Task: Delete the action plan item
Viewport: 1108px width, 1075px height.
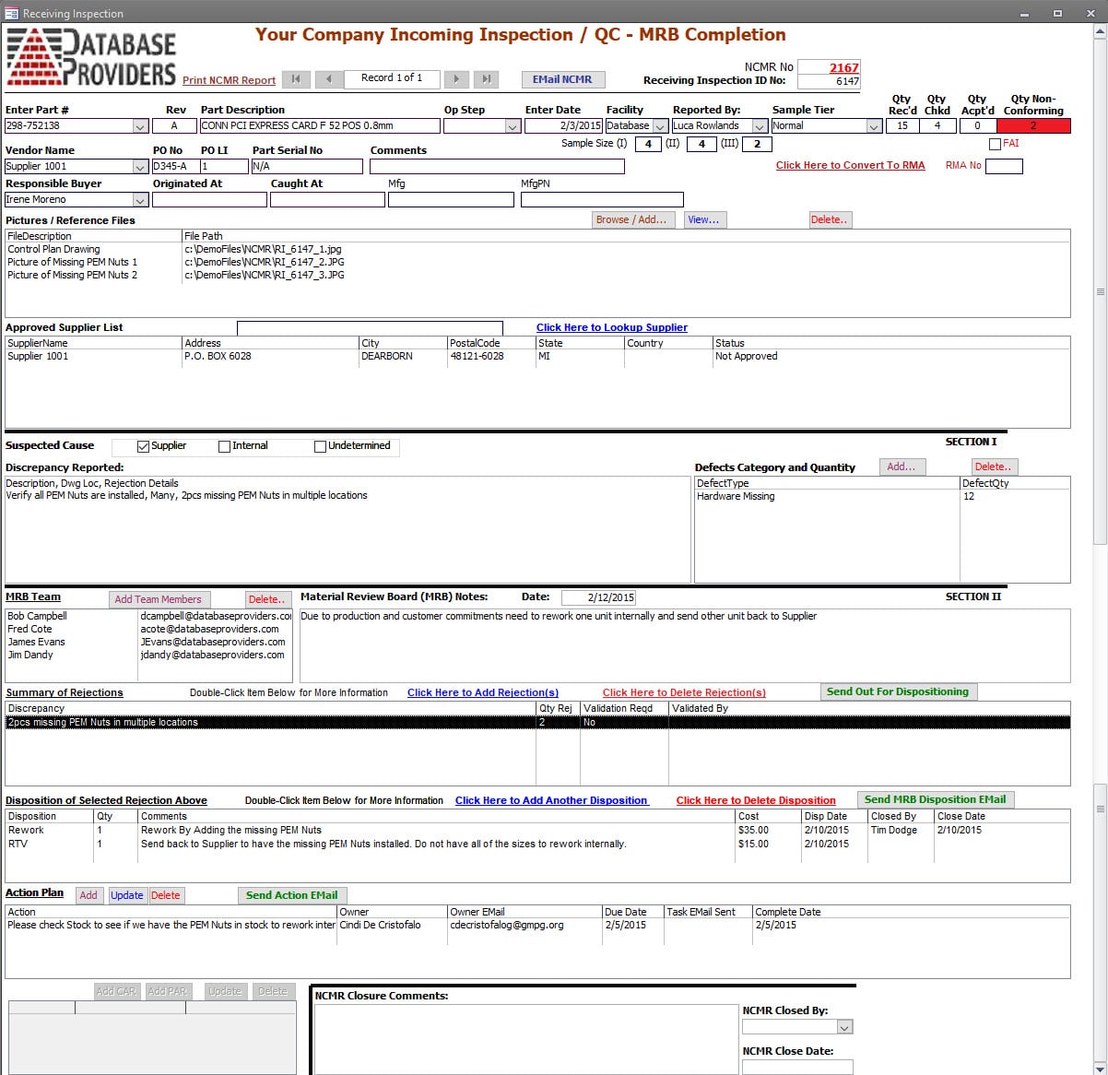Action: [x=166, y=895]
